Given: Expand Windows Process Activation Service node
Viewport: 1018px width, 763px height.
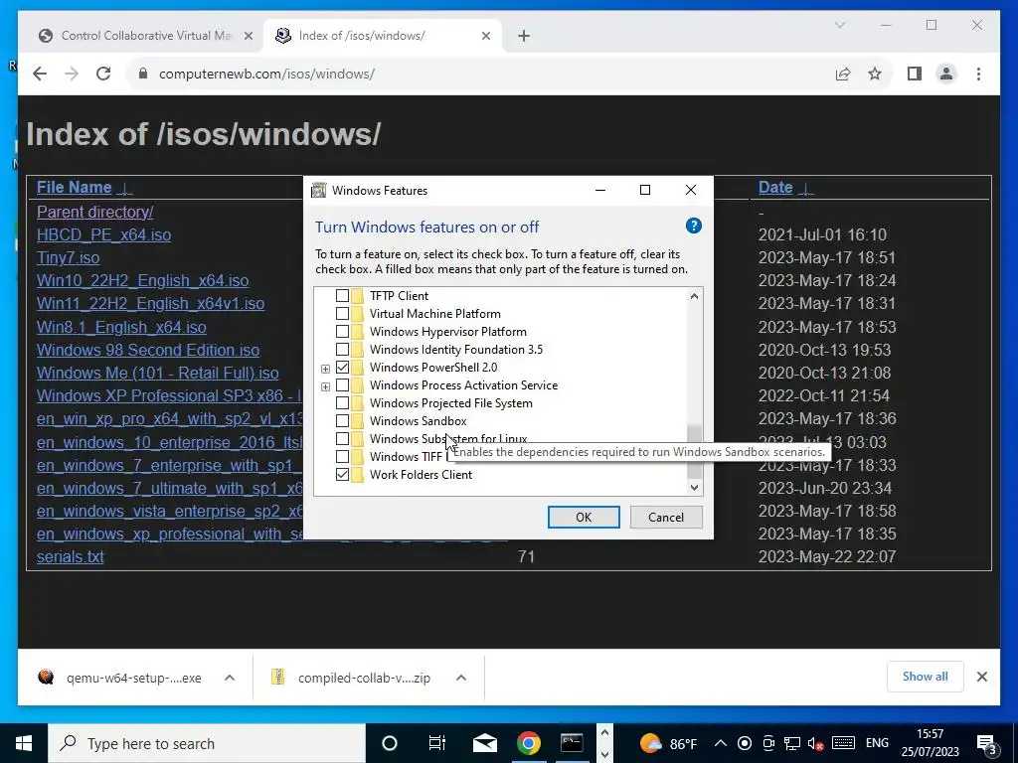Looking at the screenshot, I should [x=325, y=386].
